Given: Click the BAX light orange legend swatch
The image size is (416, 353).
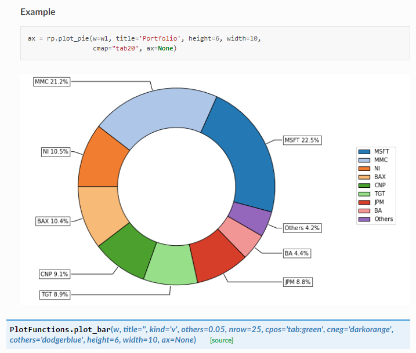Looking at the screenshot, I should (x=364, y=177).
